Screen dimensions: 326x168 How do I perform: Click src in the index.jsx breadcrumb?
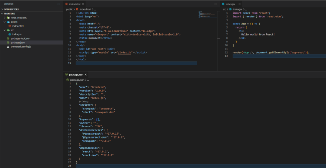(224, 9)
